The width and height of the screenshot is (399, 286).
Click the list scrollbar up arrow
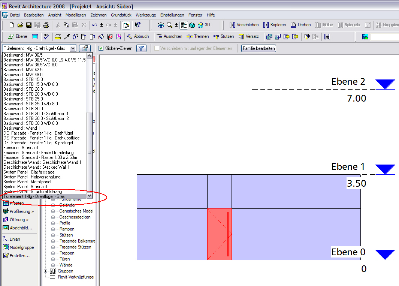89,55
